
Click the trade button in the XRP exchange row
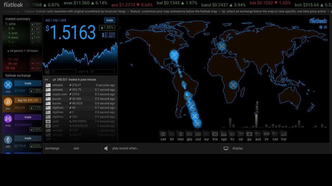[x=28, y=83]
